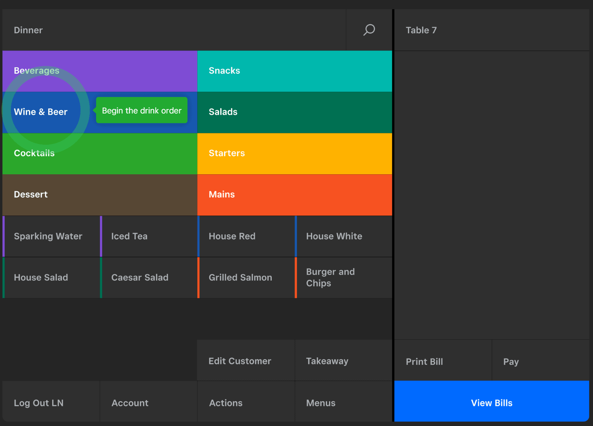Open the Starters category
593x426 pixels.
pos(294,154)
